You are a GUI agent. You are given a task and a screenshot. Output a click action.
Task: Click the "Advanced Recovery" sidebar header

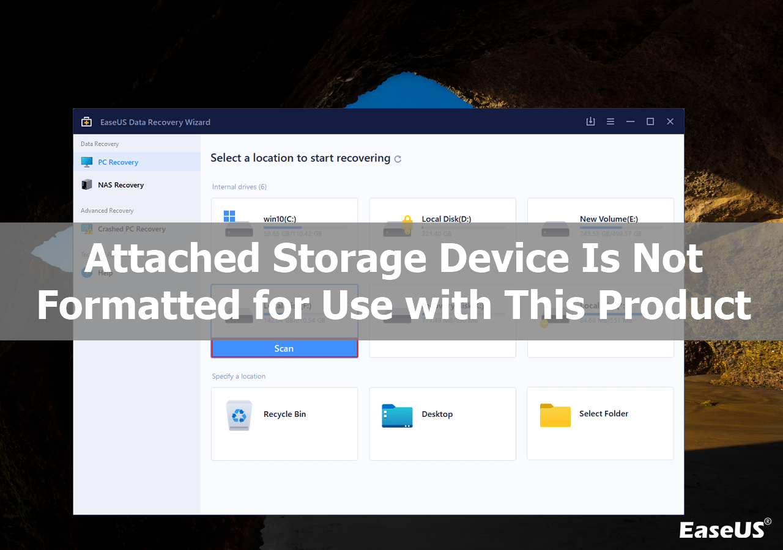point(107,210)
